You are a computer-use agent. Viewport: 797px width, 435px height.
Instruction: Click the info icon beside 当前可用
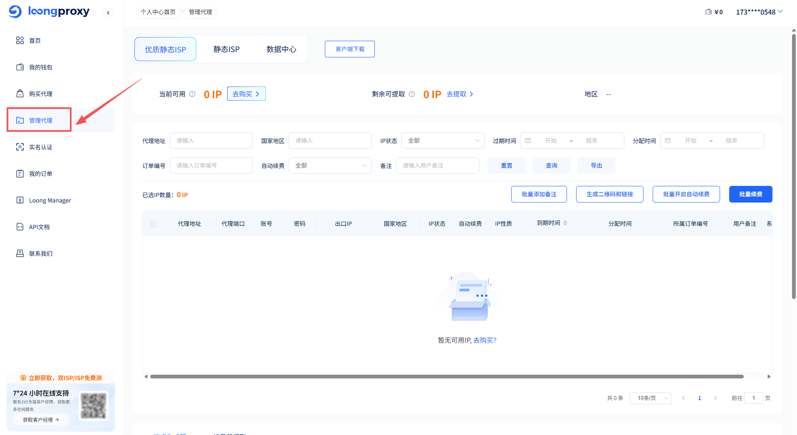[x=192, y=94]
